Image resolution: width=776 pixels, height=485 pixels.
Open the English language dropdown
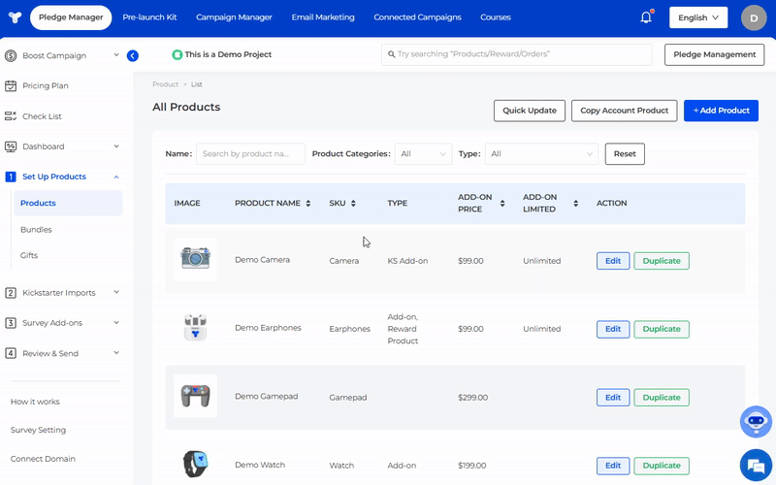tap(698, 17)
